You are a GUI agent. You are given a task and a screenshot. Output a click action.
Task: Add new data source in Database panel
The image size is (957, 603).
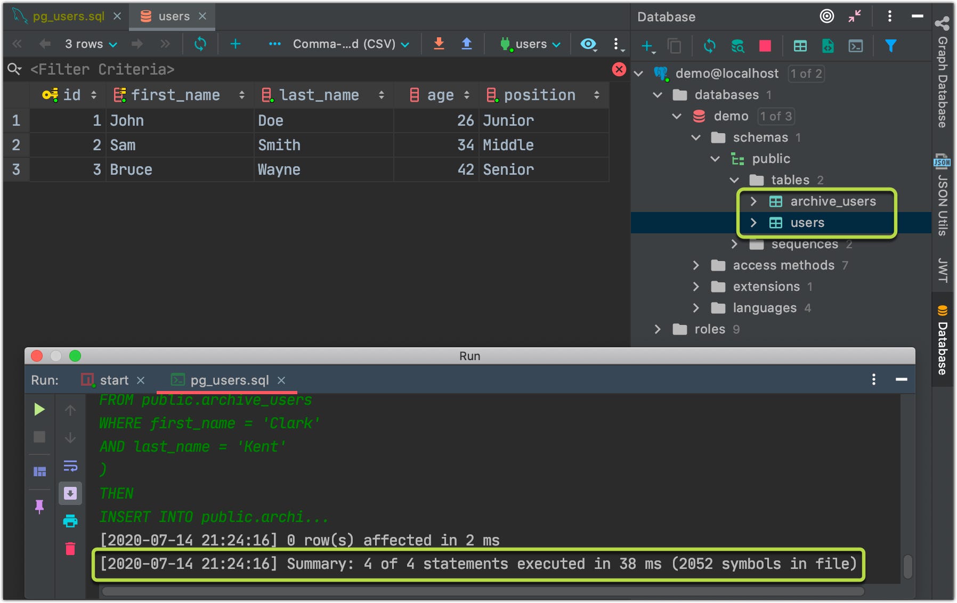coord(648,46)
